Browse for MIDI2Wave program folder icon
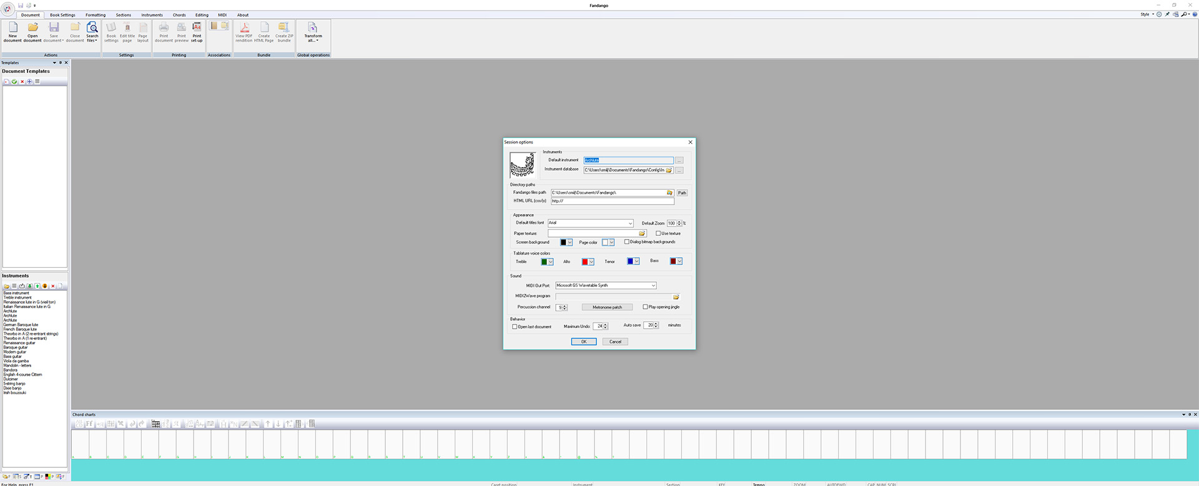This screenshot has height=486, width=1199. coord(676,296)
